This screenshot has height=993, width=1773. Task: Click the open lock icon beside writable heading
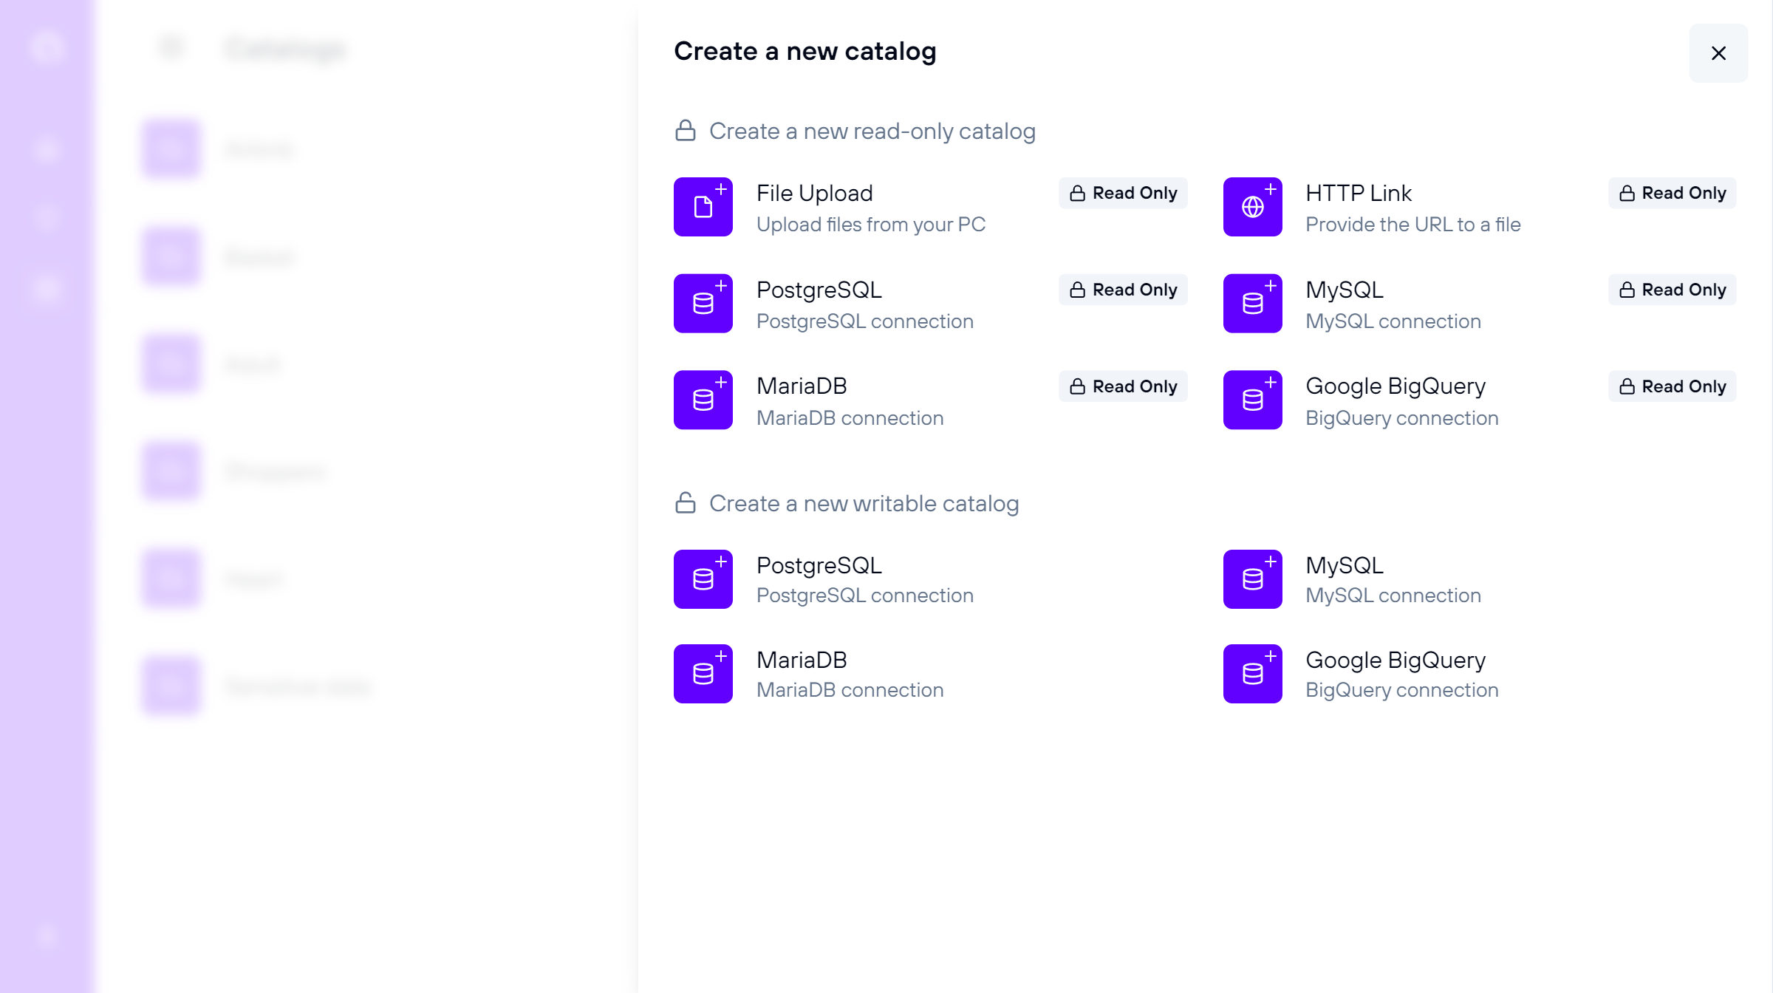point(686,503)
